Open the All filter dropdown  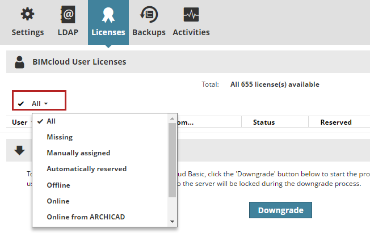coord(39,103)
